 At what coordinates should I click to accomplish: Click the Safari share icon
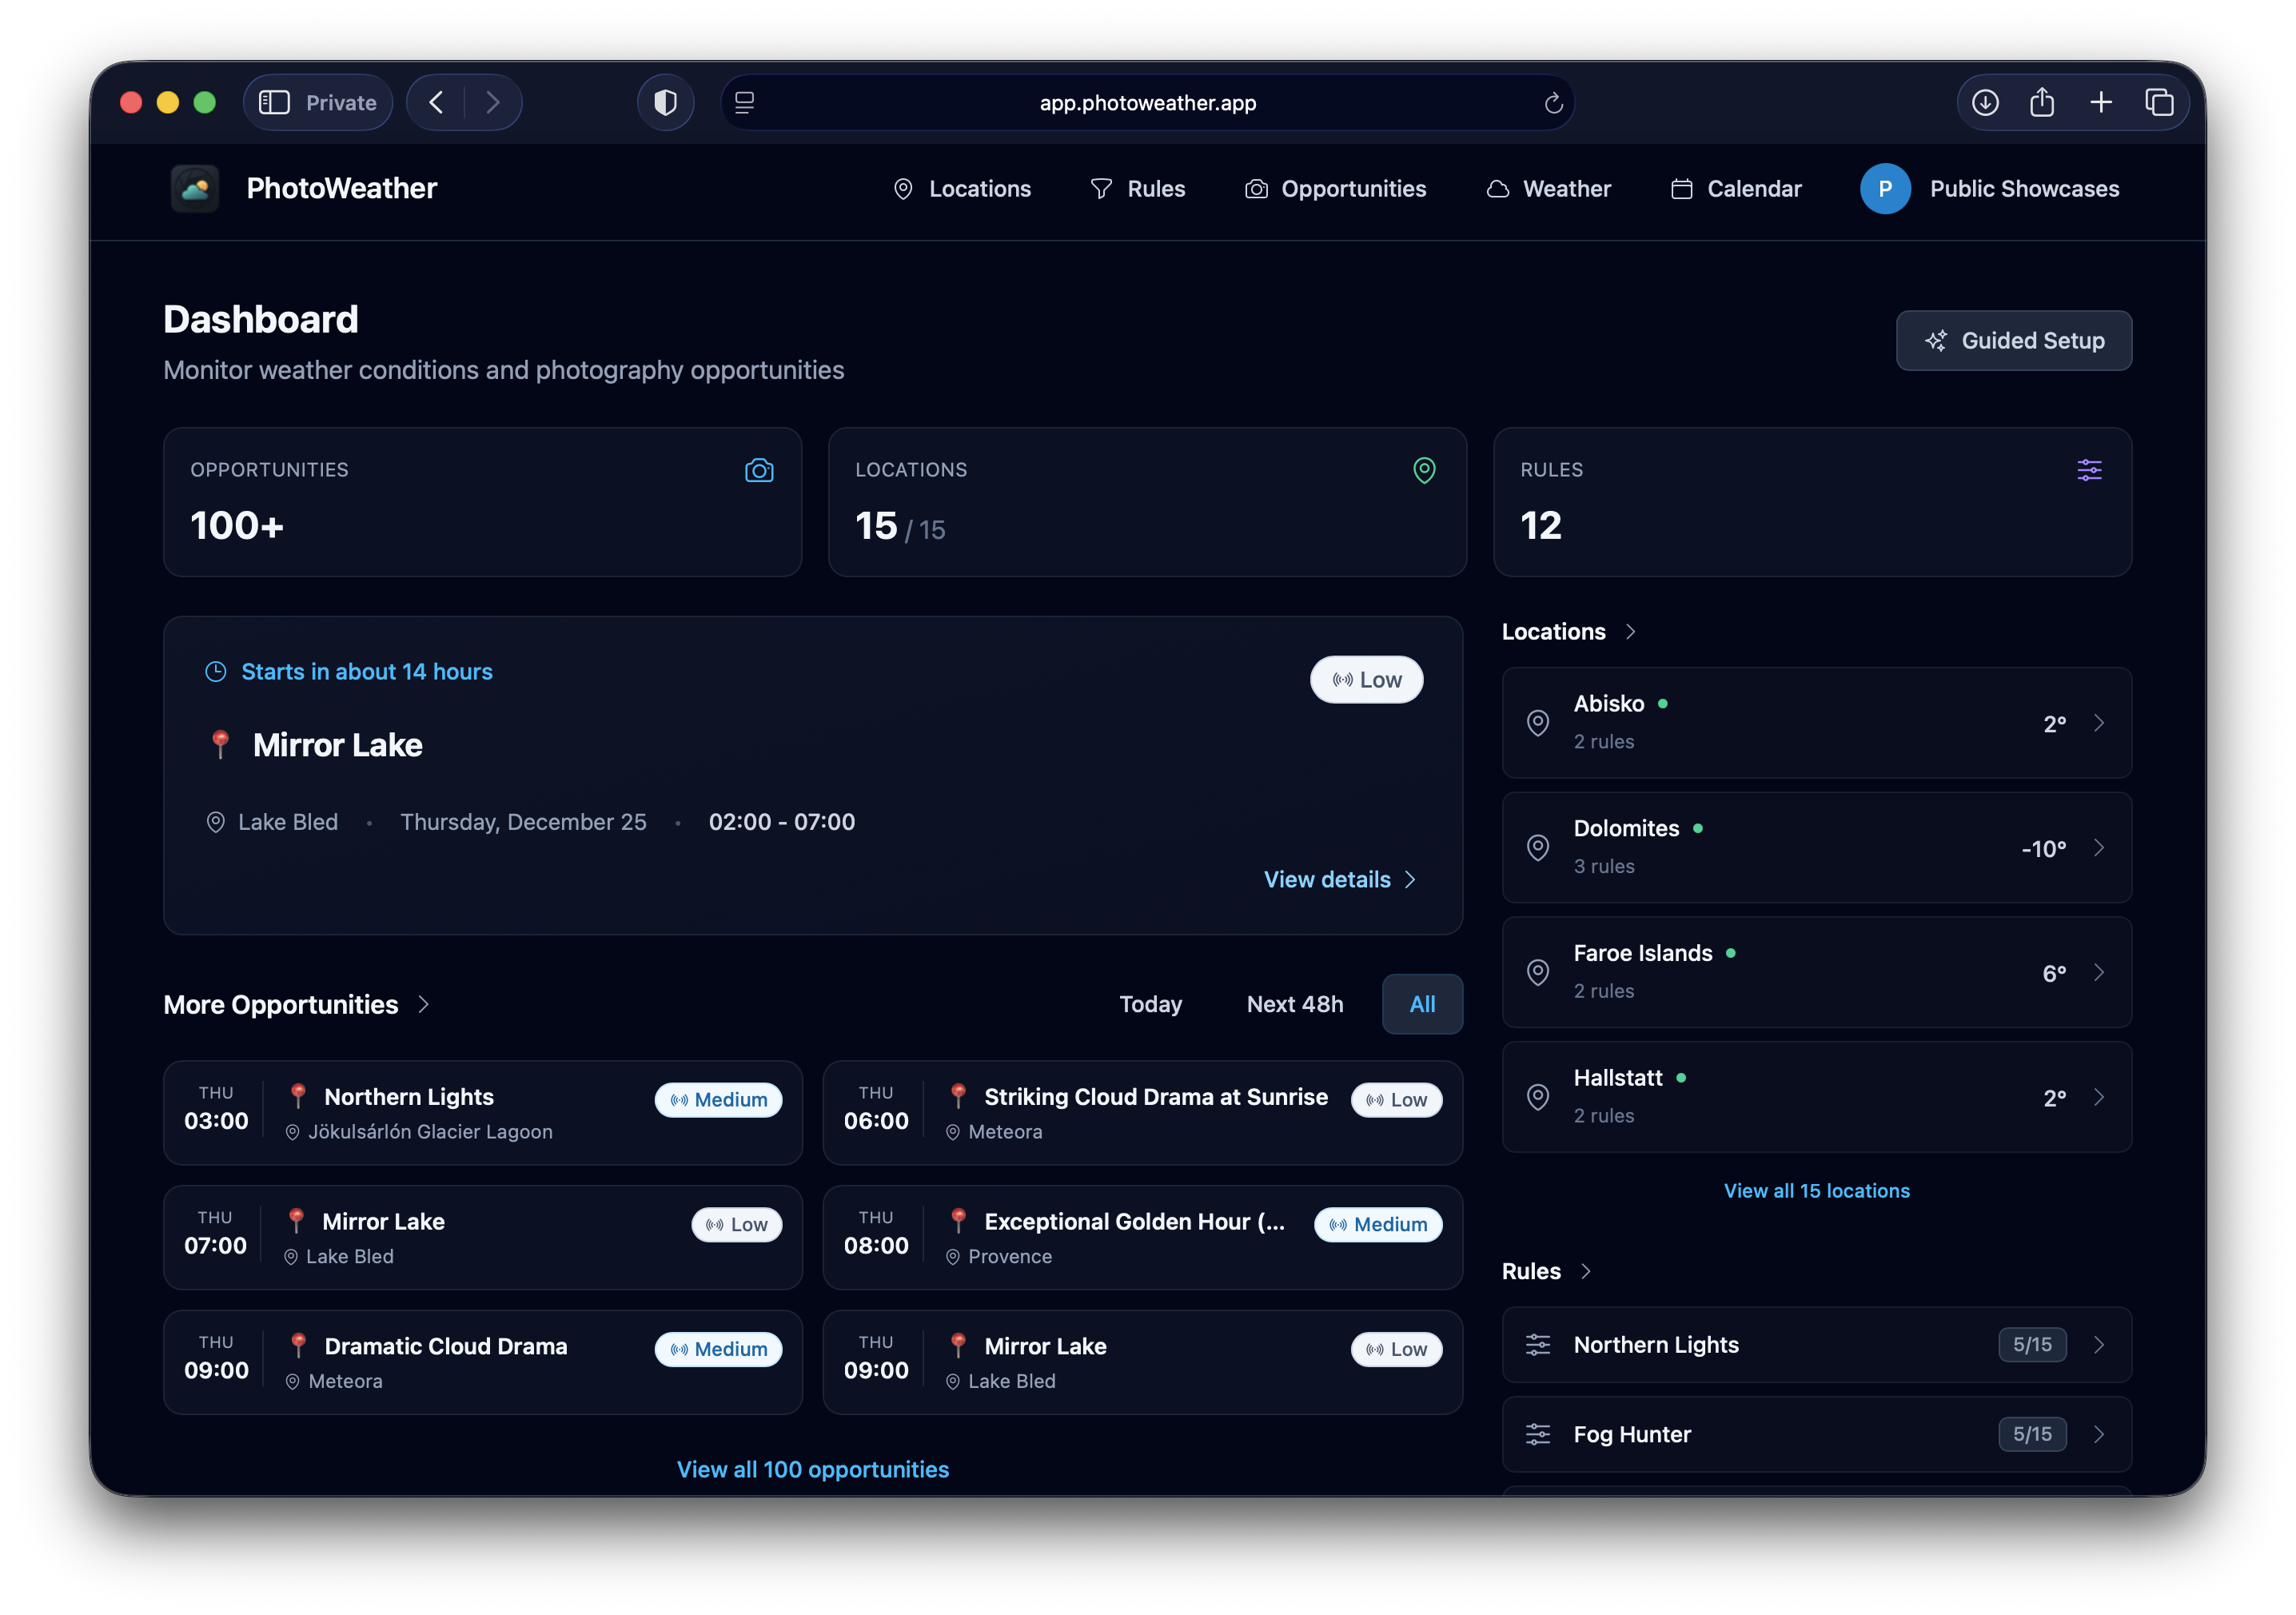pos(2042,102)
